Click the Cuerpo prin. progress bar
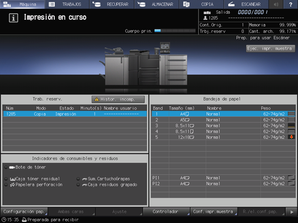This screenshot has height=223, width=298. point(175,30)
